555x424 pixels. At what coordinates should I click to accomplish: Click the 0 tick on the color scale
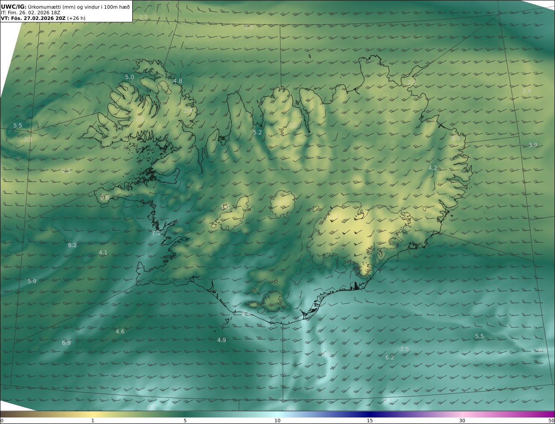coord(2,421)
